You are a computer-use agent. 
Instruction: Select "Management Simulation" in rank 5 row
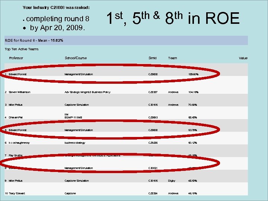coord(79,130)
